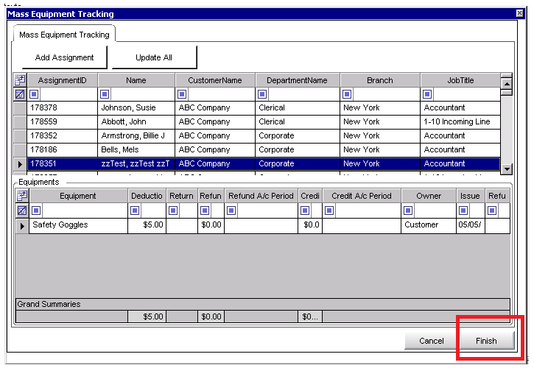
Task: Open JobTitle filter condition icon
Action: (x=427, y=94)
